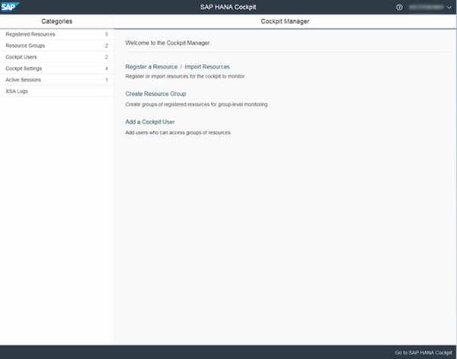Open Cockpit Users category
This screenshot has height=359, width=457.
56,57
